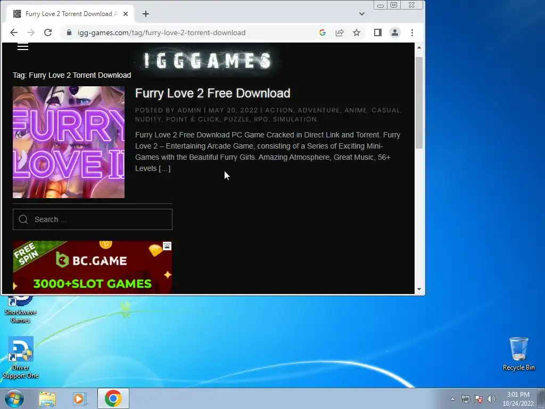Open the Action Center flag icon
The width and height of the screenshot is (545, 409).
click(x=478, y=399)
